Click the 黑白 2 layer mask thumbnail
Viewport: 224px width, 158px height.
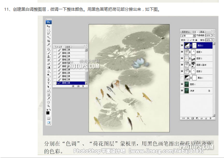pyautogui.click(x=194, y=46)
